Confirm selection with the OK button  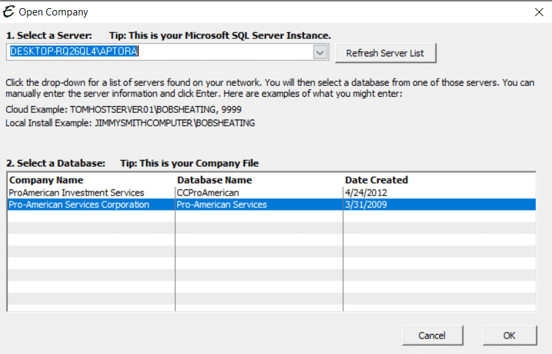tap(510, 335)
